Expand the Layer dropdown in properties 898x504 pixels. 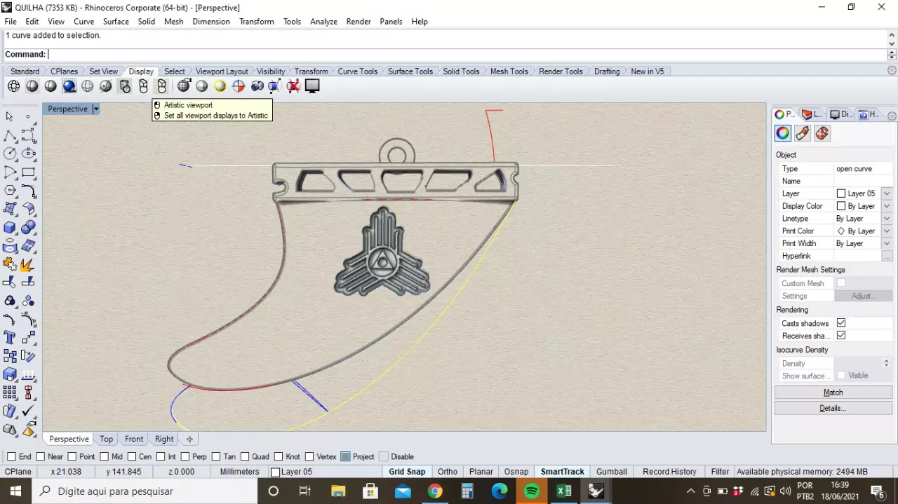tap(887, 193)
